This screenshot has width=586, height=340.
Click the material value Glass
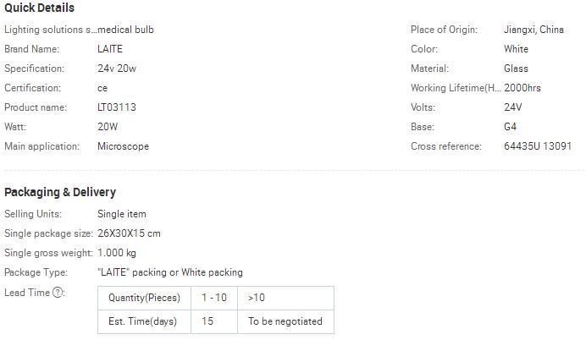click(x=516, y=69)
